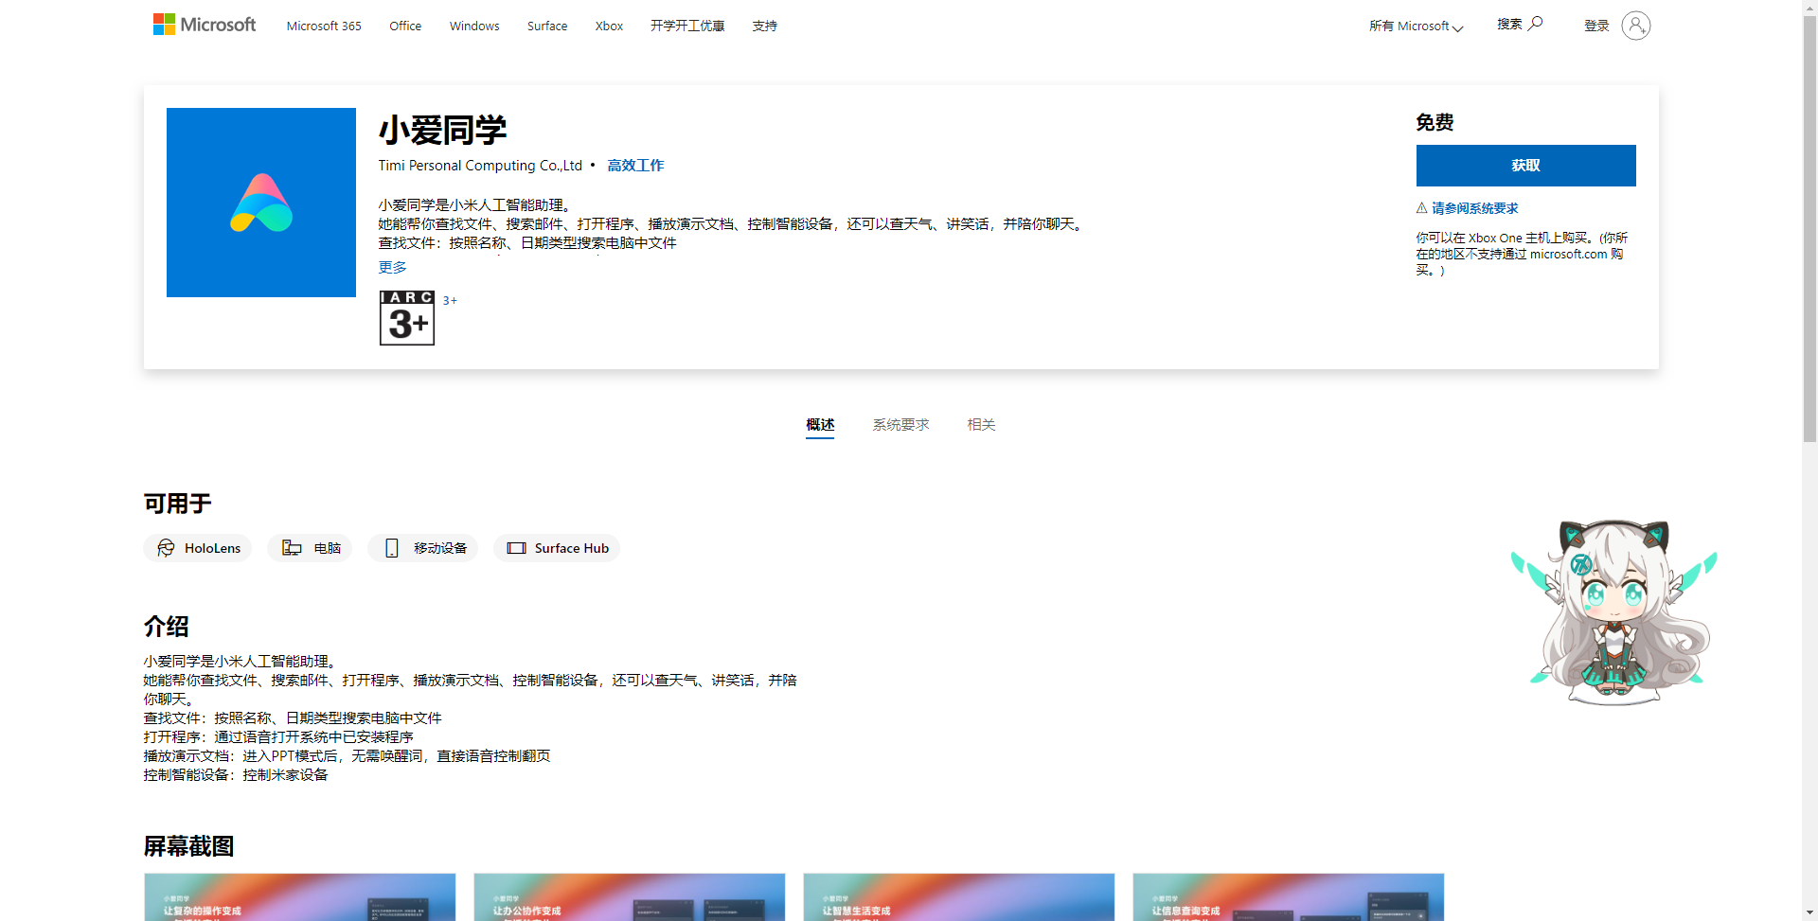The height and width of the screenshot is (921, 1818).
Task: Open the first screenshot thumbnail
Action: click(300, 896)
